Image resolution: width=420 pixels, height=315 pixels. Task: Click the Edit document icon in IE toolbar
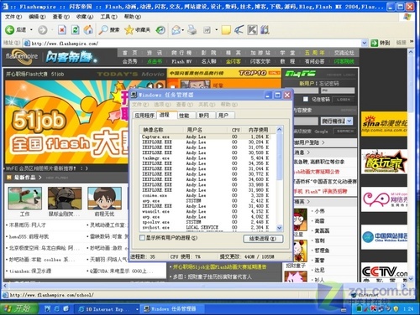[207, 30]
